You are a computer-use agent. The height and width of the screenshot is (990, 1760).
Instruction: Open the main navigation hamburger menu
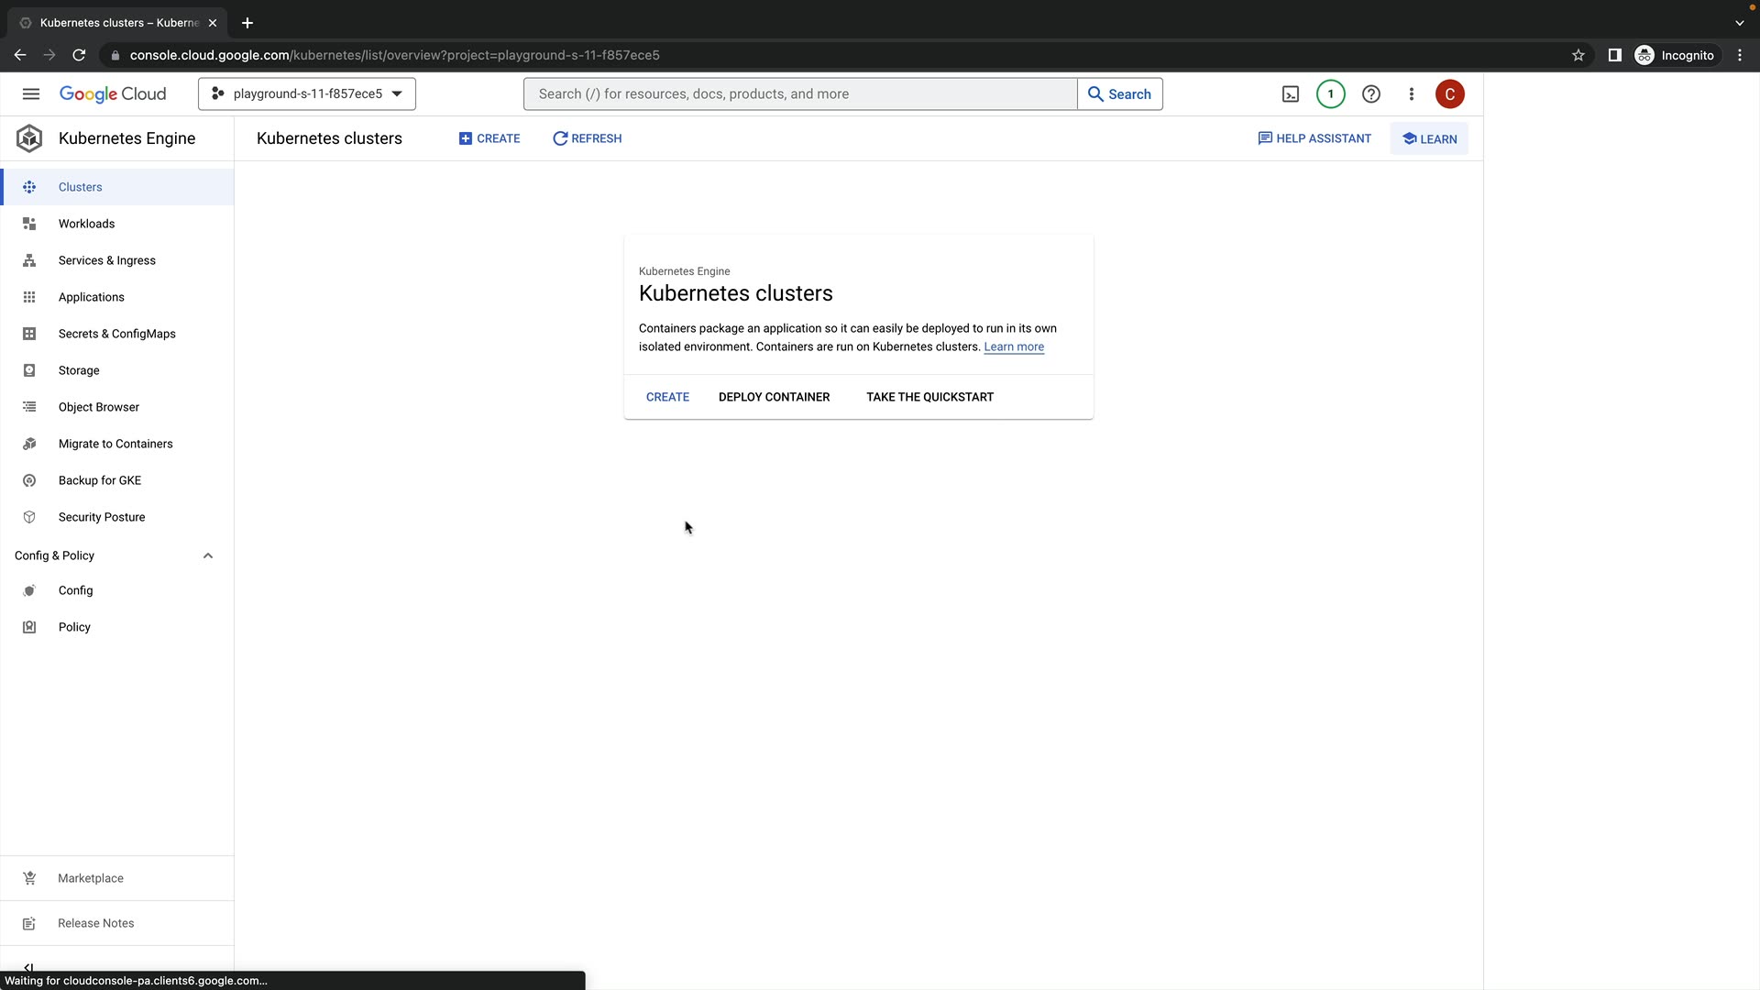tap(30, 93)
